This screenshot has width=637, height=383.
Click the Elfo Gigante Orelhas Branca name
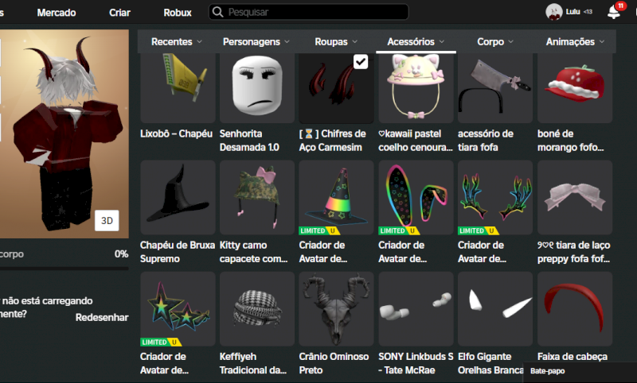coord(490,363)
